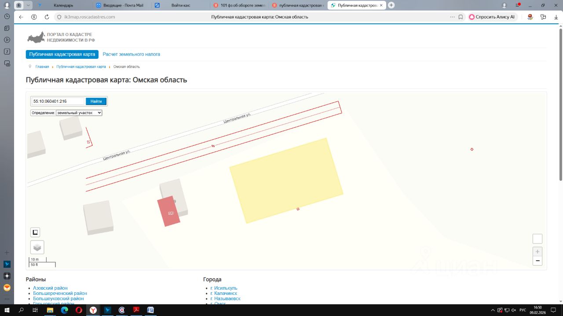Expand the tab group dropdown arrow
This screenshot has width=563, height=316.
(28, 5)
